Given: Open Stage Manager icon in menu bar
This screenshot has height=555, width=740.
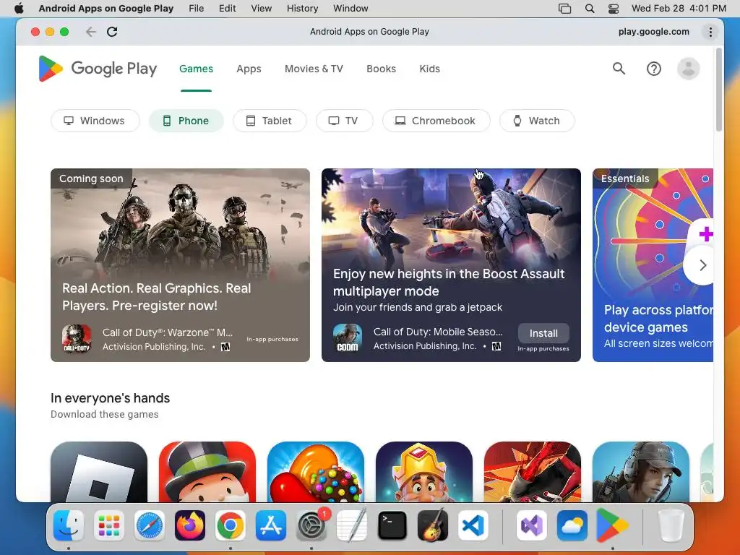Looking at the screenshot, I should 565,9.
